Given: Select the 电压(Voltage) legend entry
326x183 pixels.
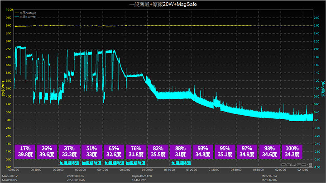Looking at the screenshot, I should pyautogui.click(x=25, y=13).
